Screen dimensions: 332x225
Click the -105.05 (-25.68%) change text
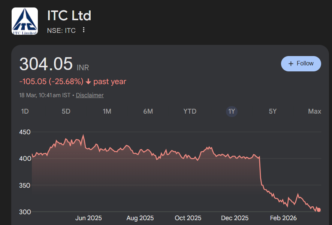51,81
